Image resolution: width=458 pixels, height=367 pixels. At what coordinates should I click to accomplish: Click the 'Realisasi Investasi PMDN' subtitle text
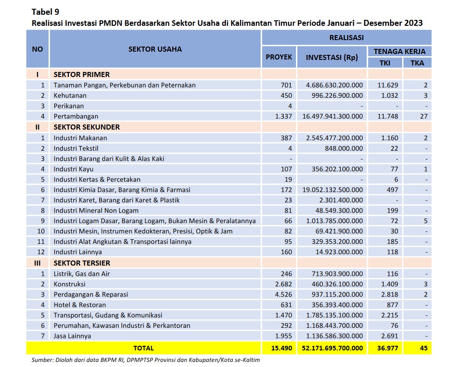(227, 23)
